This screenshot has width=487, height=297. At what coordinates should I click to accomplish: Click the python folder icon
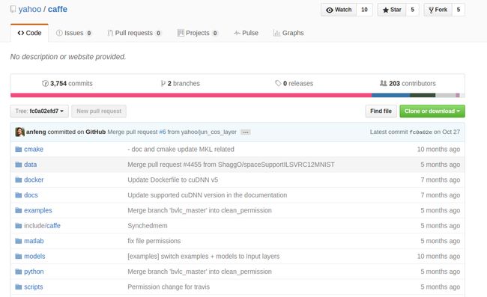pyautogui.click(x=19, y=272)
